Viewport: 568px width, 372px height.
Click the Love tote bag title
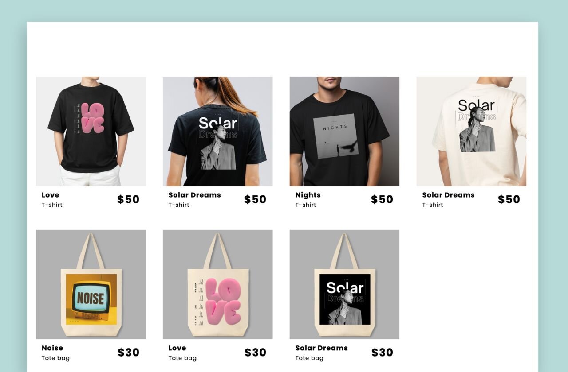click(177, 348)
